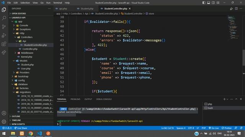Viewport: 245px width, 137px height.
Task: Open the File menu
Action: 9,3
